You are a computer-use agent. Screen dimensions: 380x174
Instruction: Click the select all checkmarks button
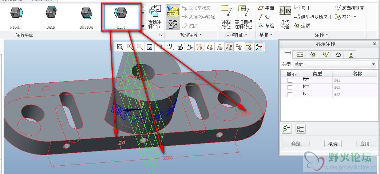[287, 129]
